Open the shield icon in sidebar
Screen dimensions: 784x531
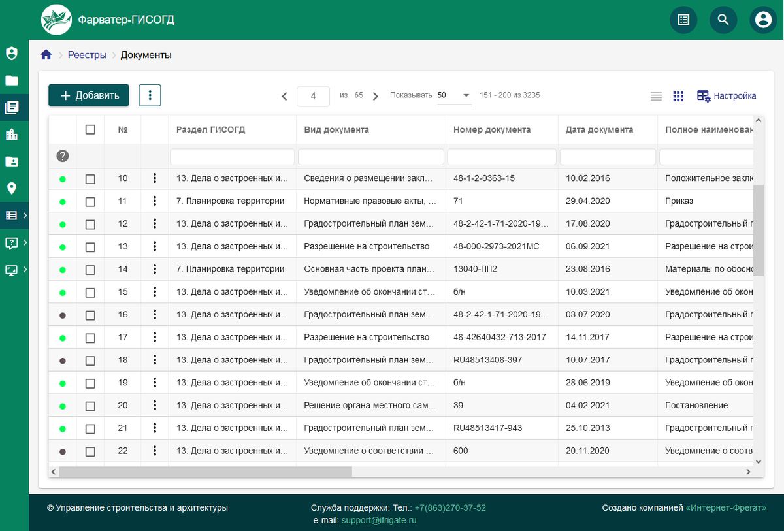(12, 54)
